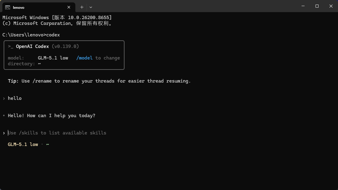Click the terminal icon in the lenovo tab
This screenshot has height=190, width=338.
click(x=8, y=8)
